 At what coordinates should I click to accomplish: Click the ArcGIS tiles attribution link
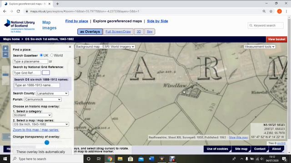(x=281, y=143)
